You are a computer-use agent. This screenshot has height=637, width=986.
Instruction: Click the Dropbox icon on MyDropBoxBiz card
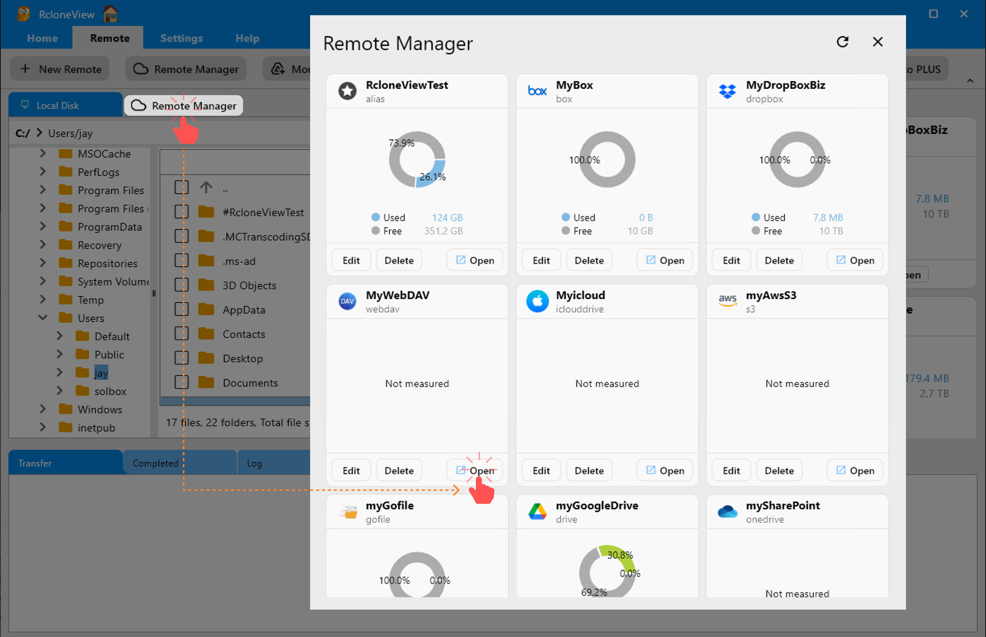[x=728, y=91]
